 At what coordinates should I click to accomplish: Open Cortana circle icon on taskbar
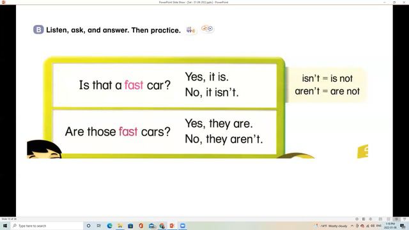pyautogui.click(x=88, y=226)
